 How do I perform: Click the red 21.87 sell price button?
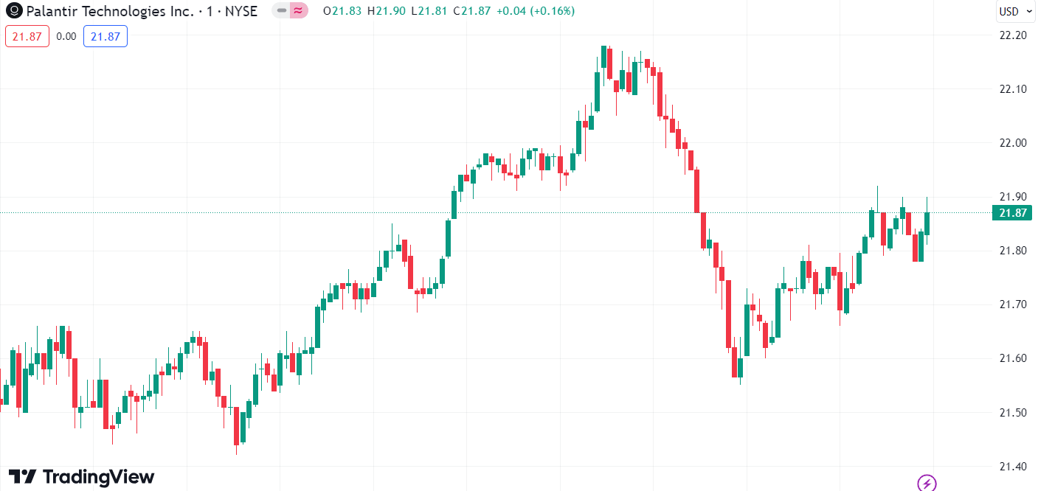(x=27, y=36)
